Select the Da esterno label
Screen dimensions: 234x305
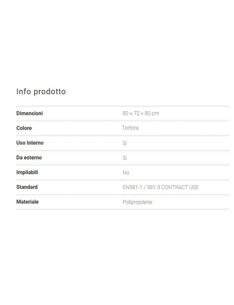[x=29, y=158]
